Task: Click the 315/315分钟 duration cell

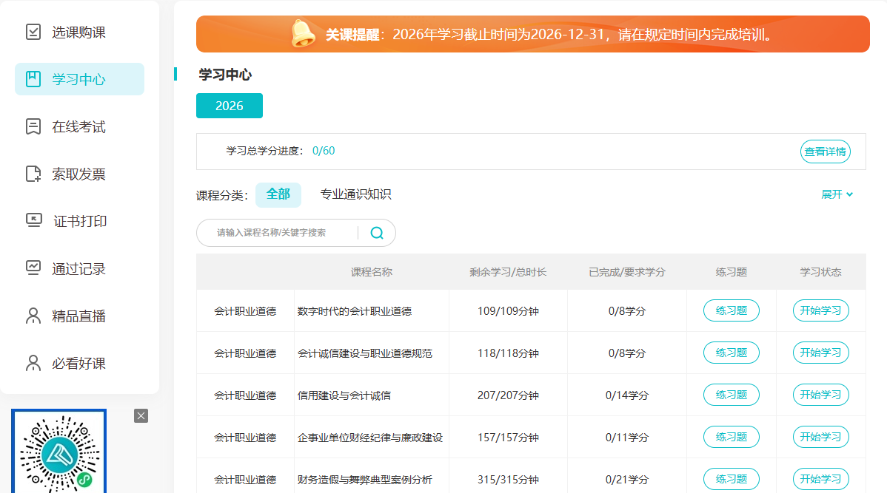Action: 508,480
